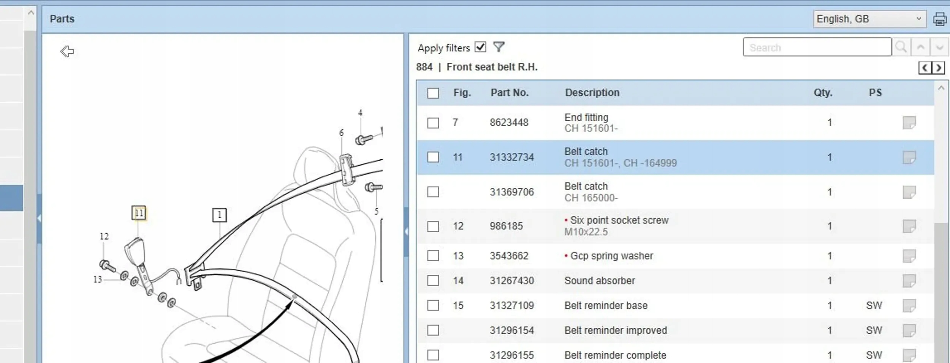Jump to previous search result arrow

click(920, 48)
